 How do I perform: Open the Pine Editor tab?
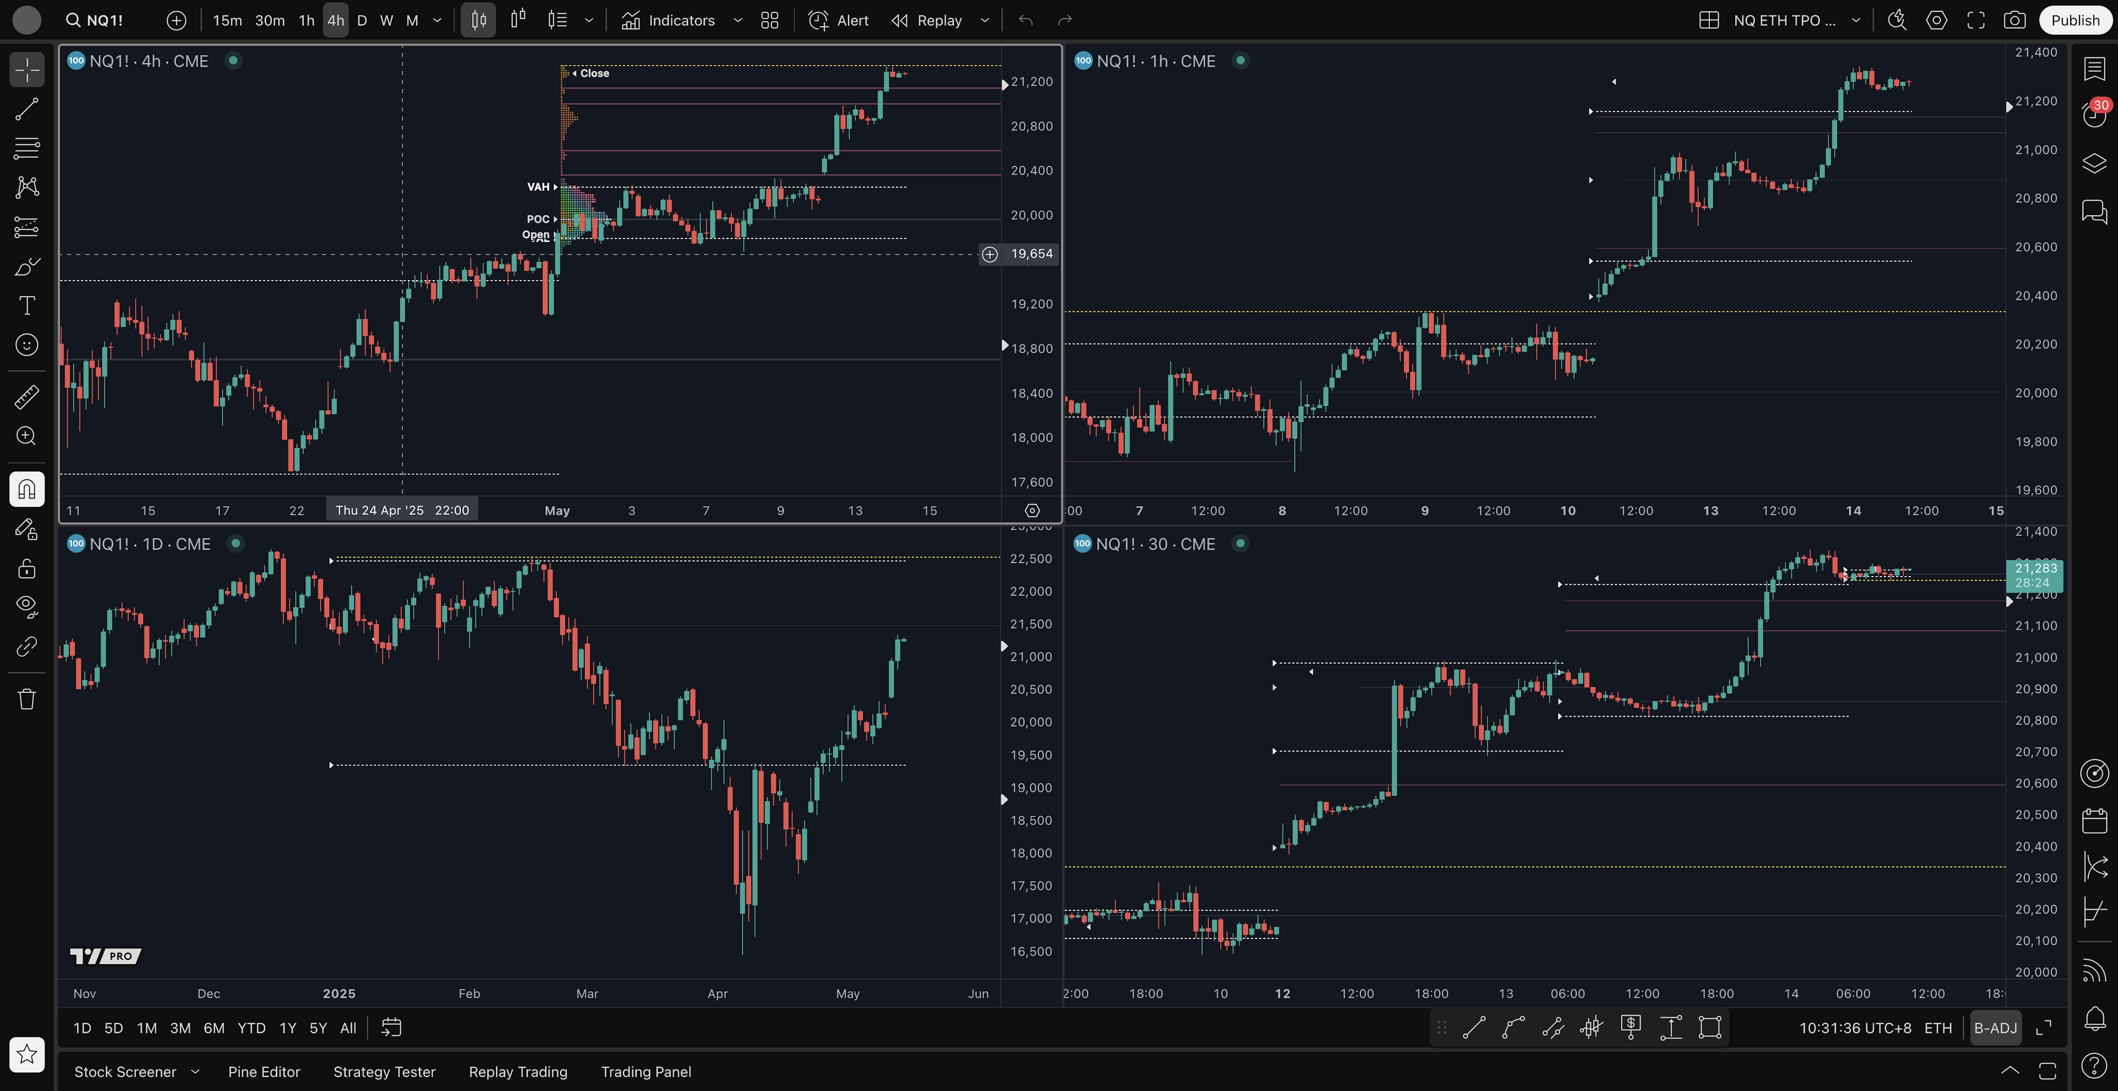click(264, 1072)
